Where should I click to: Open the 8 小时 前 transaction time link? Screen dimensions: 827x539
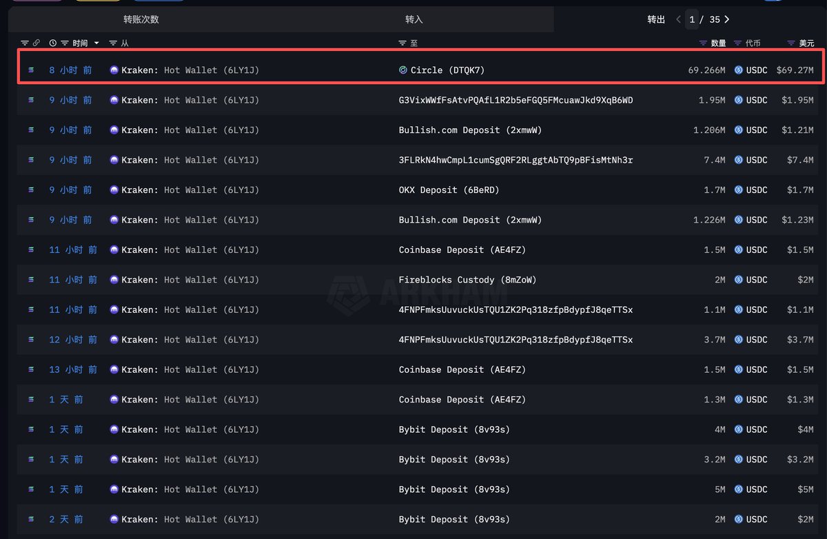(70, 70)
